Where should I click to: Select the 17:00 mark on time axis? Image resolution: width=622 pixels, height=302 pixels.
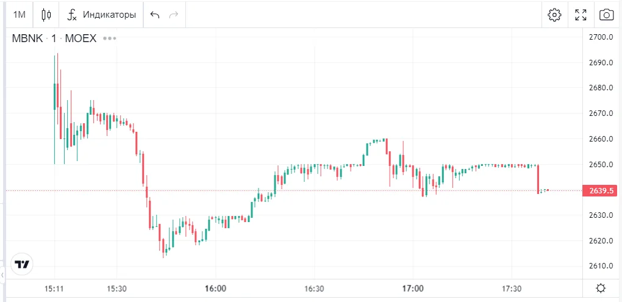(x=413, y=289)
